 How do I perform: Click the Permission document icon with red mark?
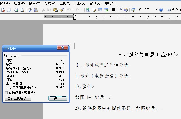[3, 10]
